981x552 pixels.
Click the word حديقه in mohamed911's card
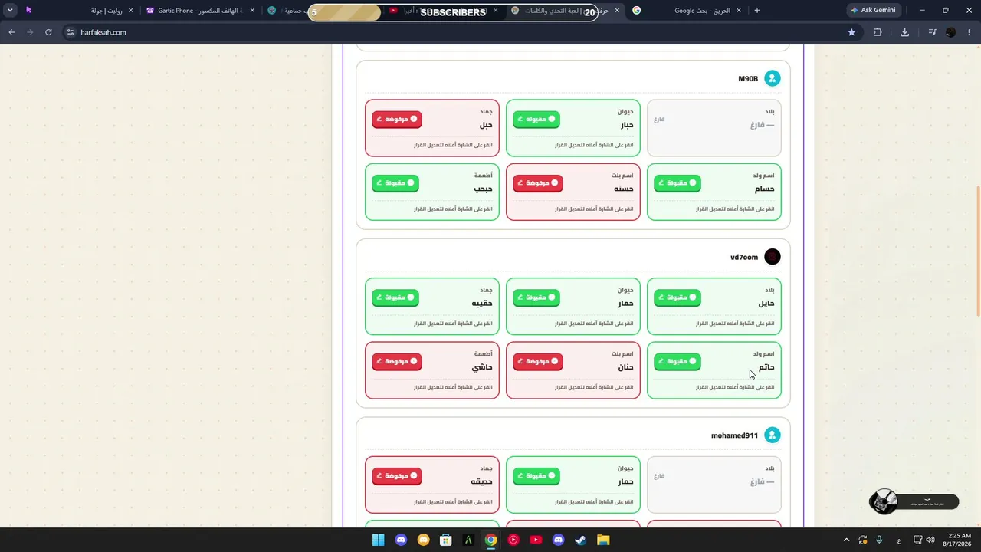[x=482, y=481]
